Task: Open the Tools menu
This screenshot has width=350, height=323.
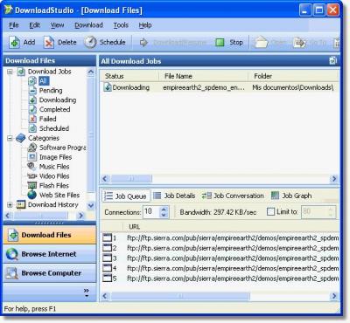Action: [x=121, y=25]
